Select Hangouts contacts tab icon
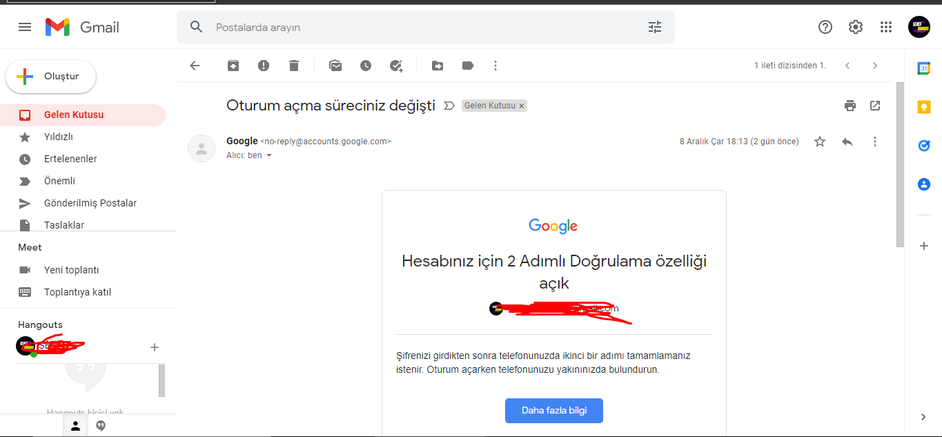The image size is (942, 437). (x=76, y=426)
